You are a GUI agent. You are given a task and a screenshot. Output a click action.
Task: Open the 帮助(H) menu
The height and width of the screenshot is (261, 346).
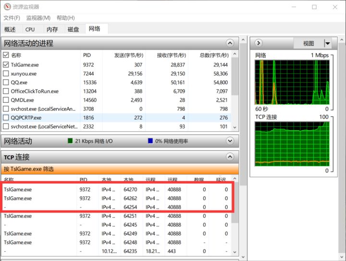66,18
